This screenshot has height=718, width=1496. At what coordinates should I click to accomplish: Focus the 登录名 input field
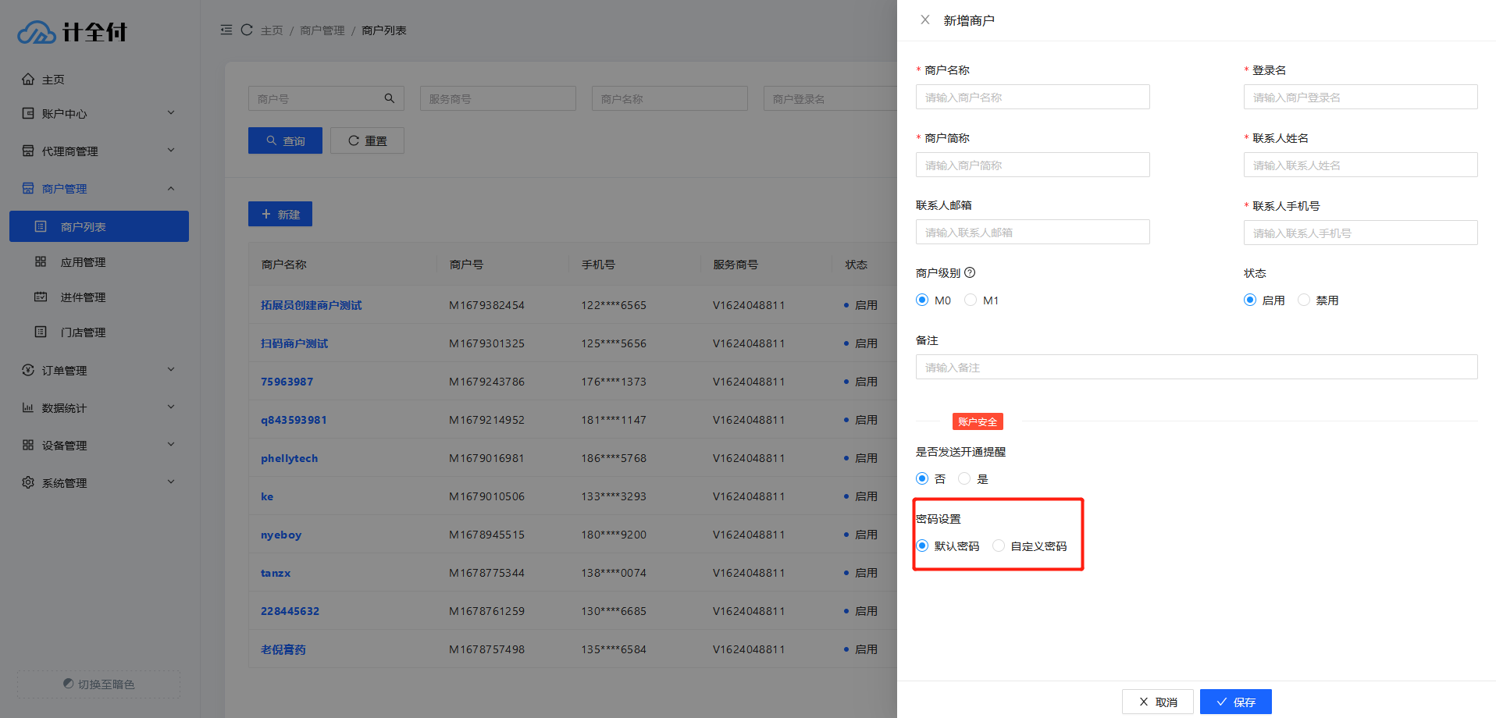coord(1361,97)
